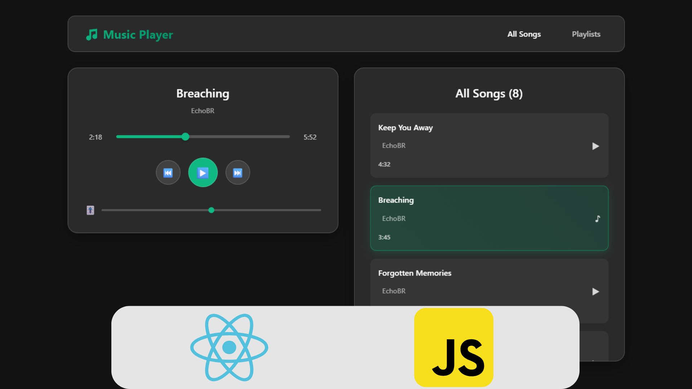This screenshot has height=389, width=692.
Task: Click EchoBR artist on the Breaching list card
Action: click(x=394, y=219)
